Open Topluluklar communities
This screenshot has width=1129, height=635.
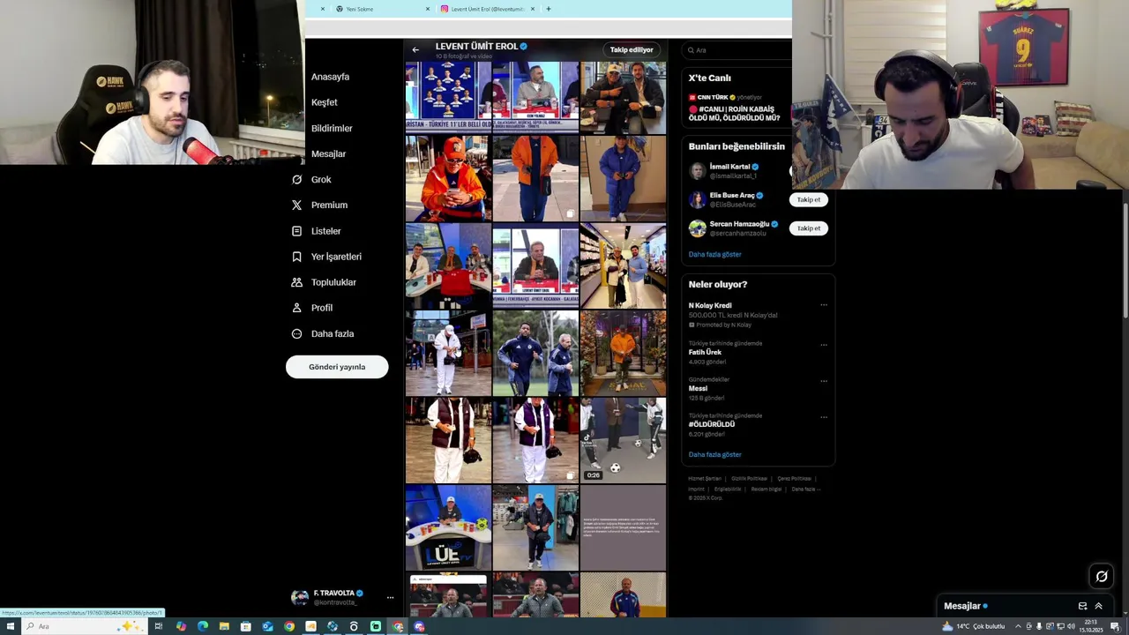coord(323,282)
